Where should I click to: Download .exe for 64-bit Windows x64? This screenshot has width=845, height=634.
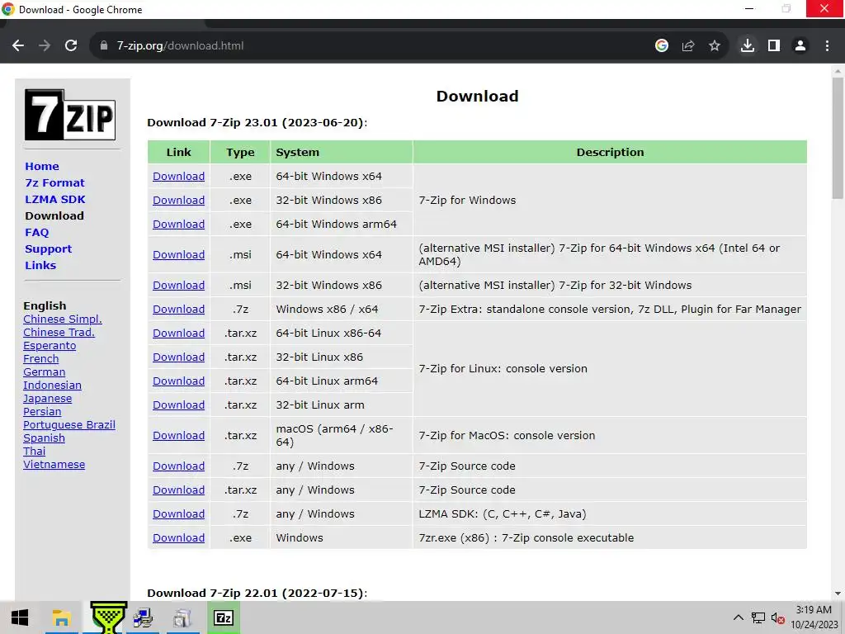tap(178, 177)
